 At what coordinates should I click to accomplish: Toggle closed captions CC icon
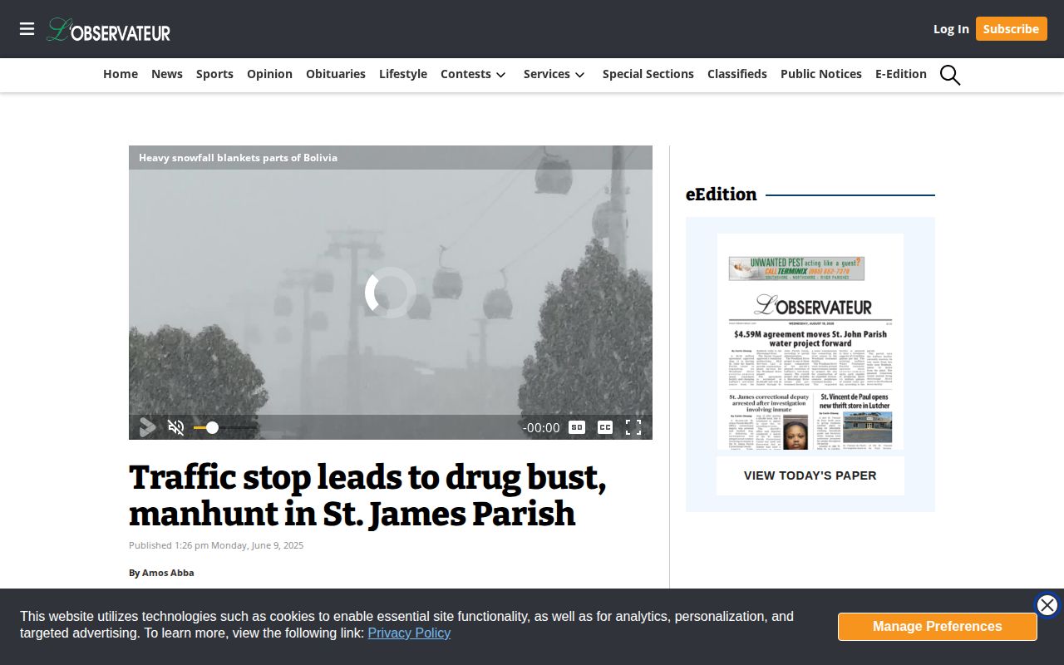pos(605,427)
